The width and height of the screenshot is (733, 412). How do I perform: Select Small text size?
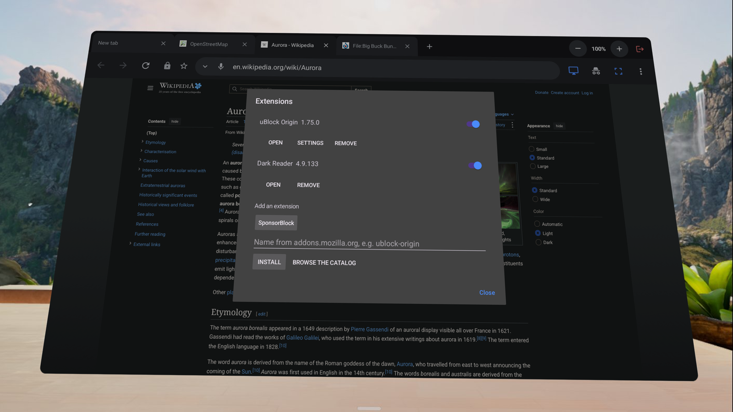[531, 149]
